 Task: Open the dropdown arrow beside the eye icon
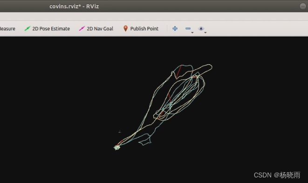(205, 33)
